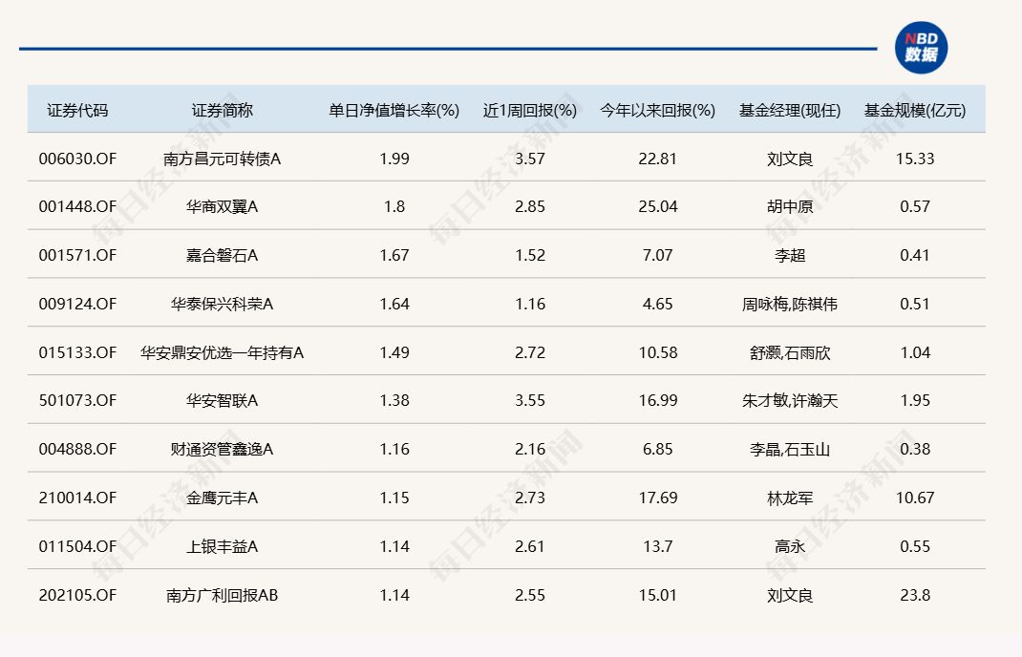The width and height of the screenshot is (1022, 657).
Task: Click daily growth value 1.8
Action: (394, 206)
